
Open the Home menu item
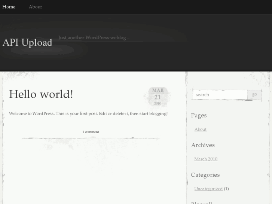[x=9, y=7]
